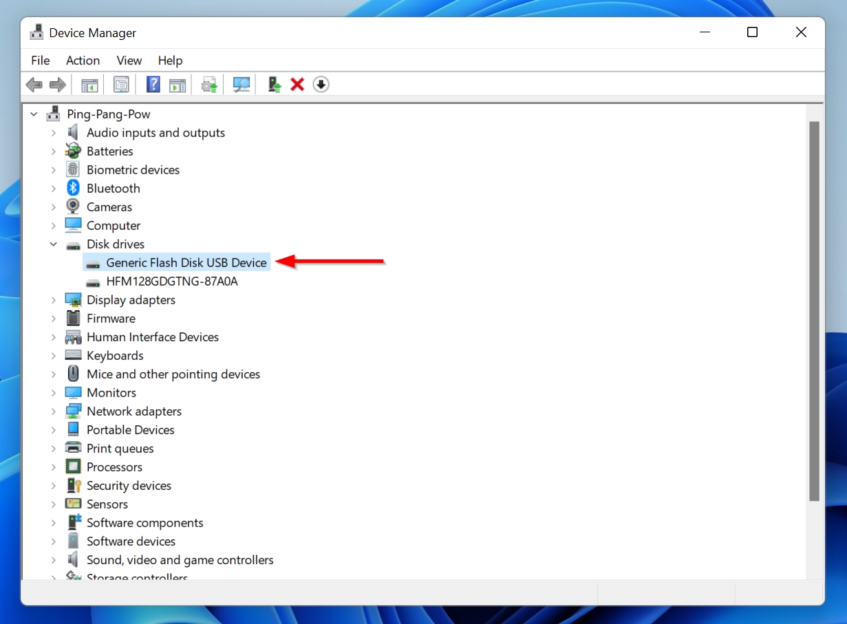Viewport: 847px width, 624px height.
Task: Click the blue Help question mark icon
Action: click(x=153, y=85)
